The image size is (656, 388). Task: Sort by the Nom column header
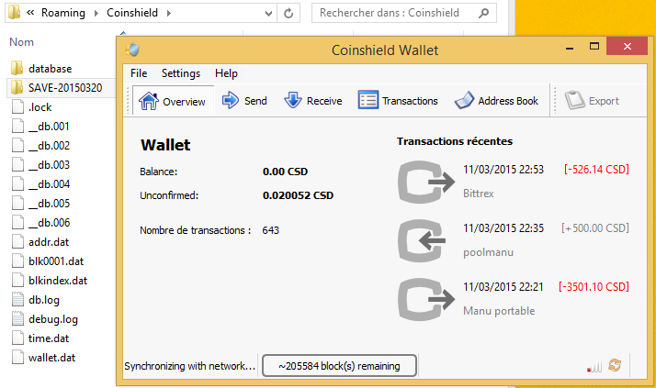[x=21, y=42]
